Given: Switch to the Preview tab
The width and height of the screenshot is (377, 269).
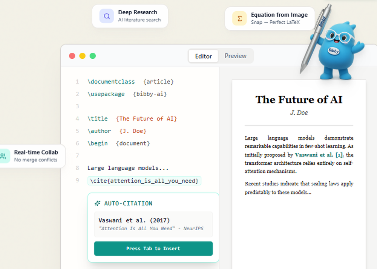Looking at the screenshot, I should click(236, 56).
